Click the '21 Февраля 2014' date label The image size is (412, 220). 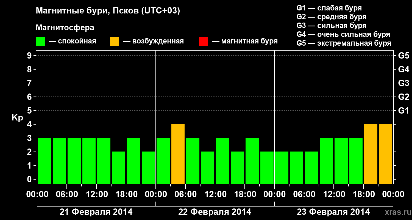point(96,212)
